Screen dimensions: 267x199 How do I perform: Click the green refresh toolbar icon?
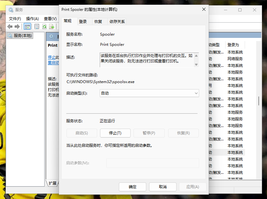pos(44,26)
